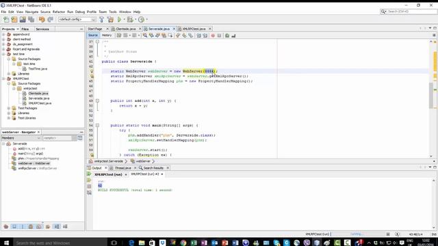Image resolution: width=438 pixels, height=246 pixels.
Task: Expand the appendword project node
Action: (3, 34)
